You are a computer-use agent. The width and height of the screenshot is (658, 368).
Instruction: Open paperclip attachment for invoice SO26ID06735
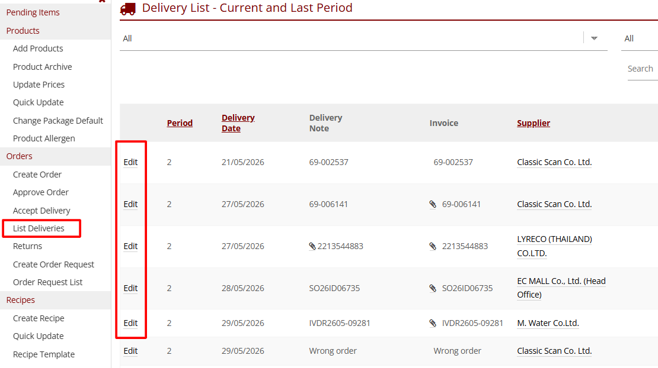click(433, 288)
